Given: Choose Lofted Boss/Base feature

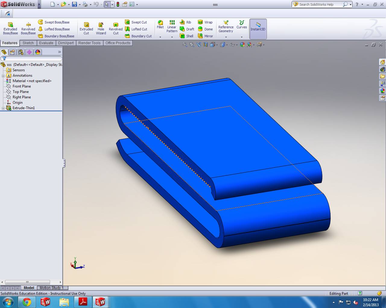Looking at the screenshot, I should (54, 29).
